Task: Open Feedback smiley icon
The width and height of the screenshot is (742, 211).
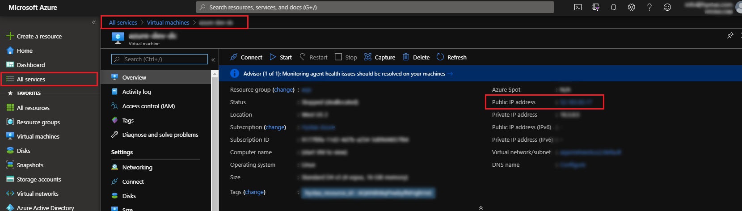Action: point(667,7)
